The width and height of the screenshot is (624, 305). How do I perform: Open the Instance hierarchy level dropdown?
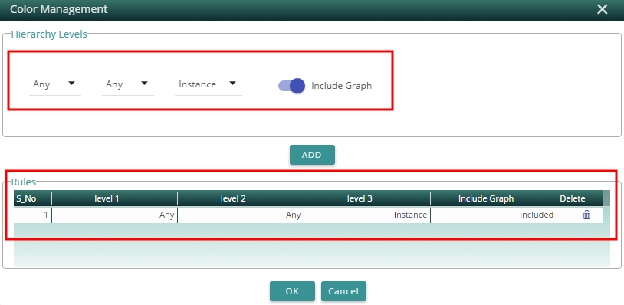[x=209, y=84]
